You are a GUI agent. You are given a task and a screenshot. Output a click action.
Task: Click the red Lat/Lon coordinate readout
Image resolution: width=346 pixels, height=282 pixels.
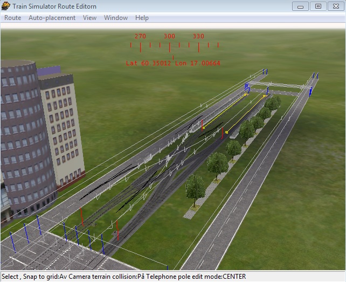coord(173,63)
